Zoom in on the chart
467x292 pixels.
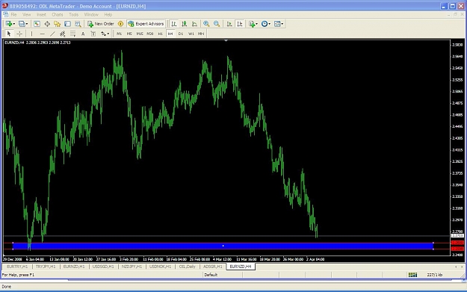point(206,24)
